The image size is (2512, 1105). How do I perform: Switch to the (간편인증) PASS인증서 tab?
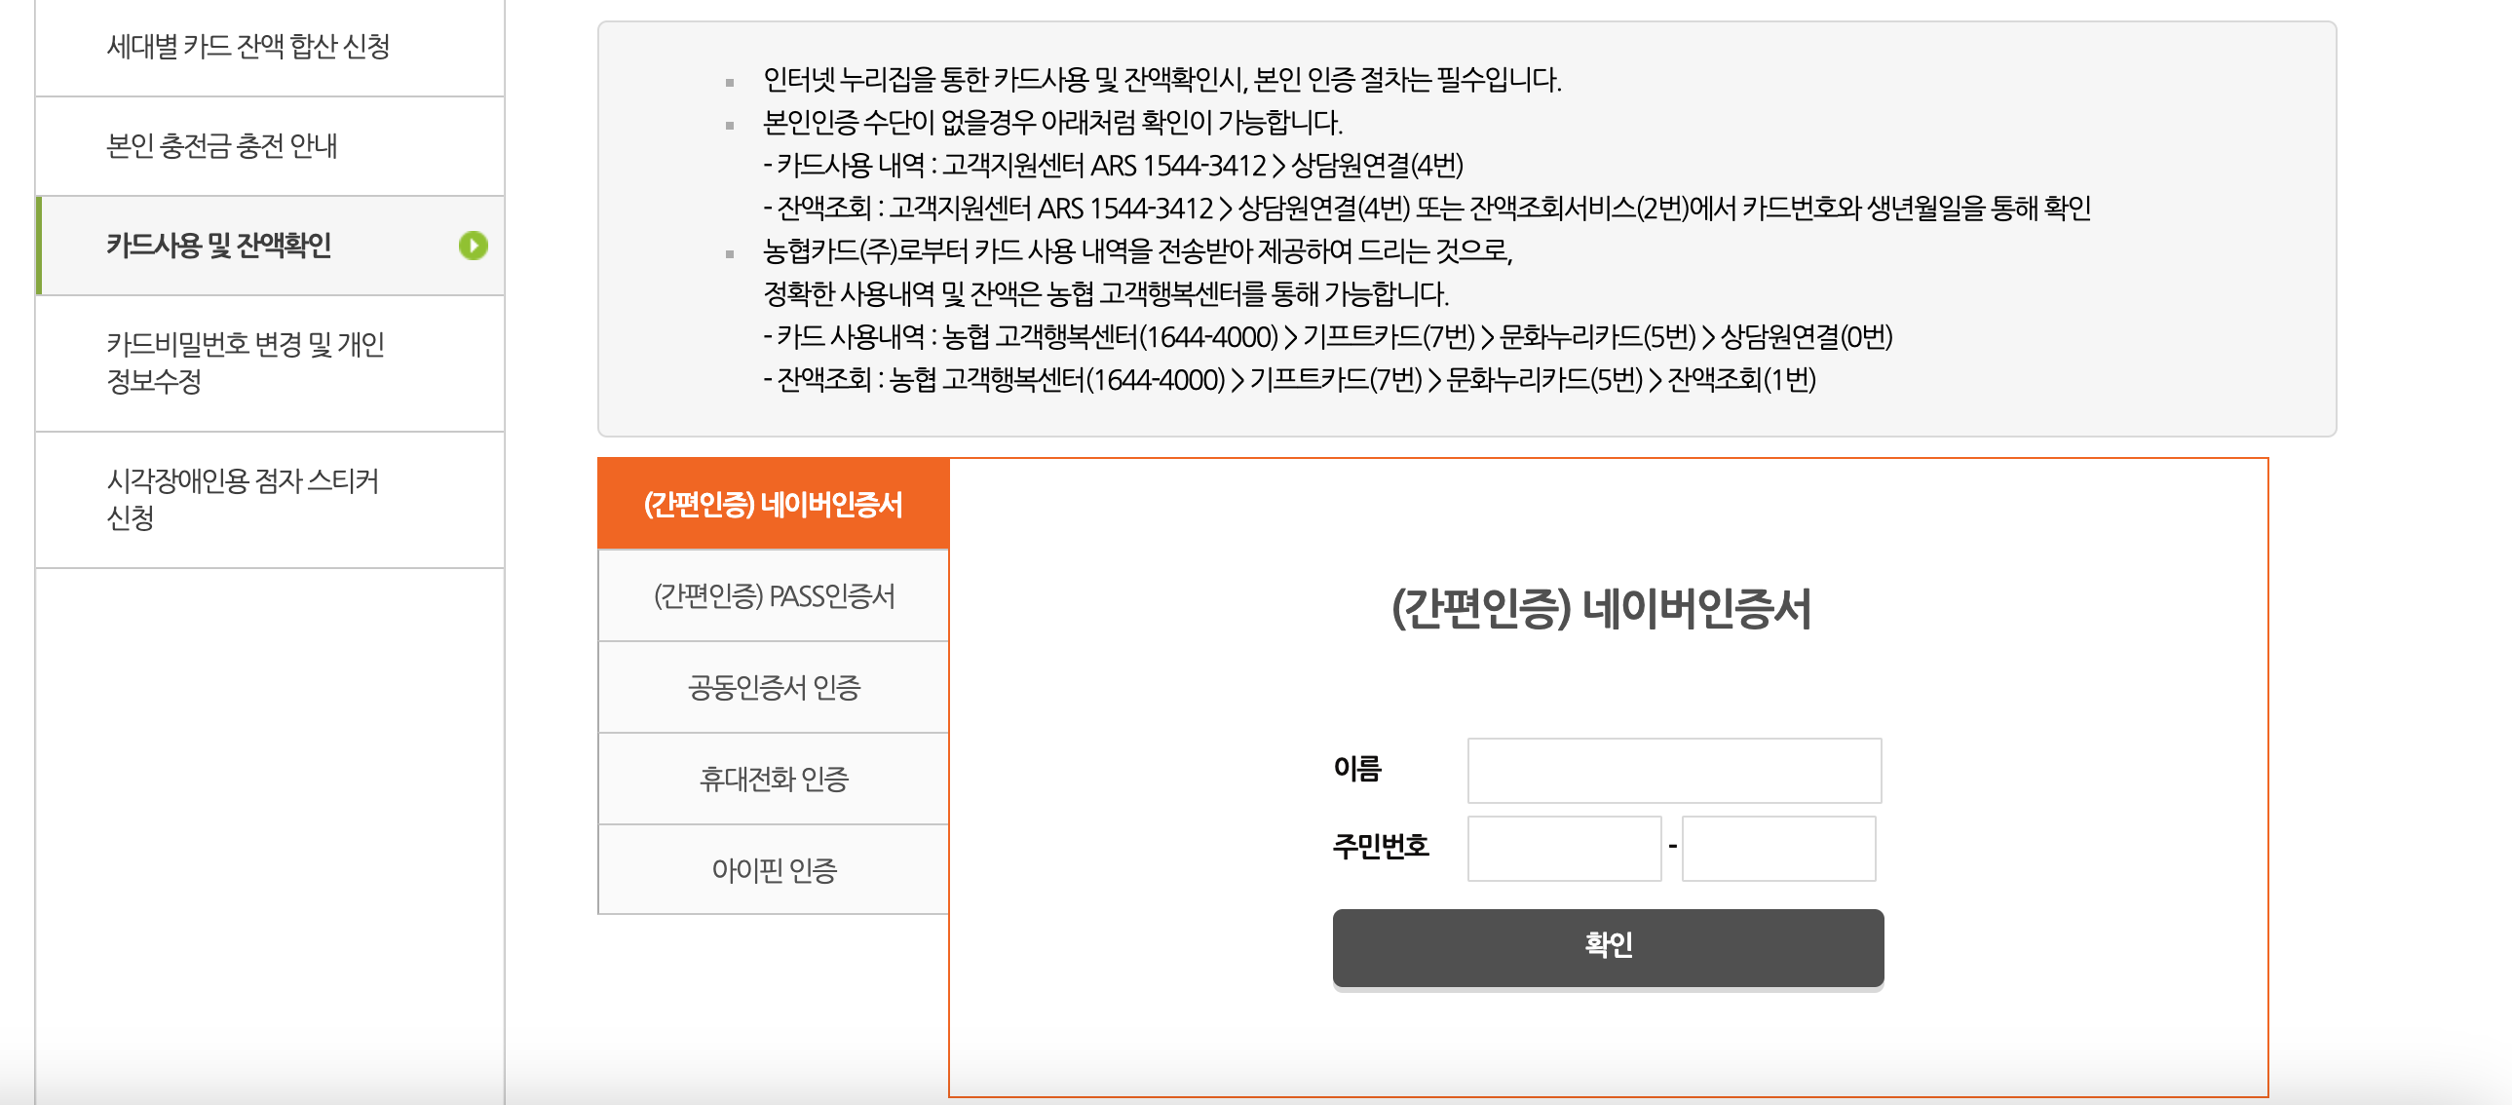(774, 596)
